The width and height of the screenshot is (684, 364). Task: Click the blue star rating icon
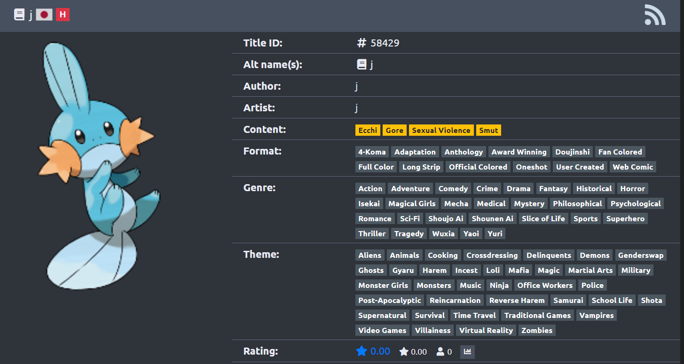pyautogui.click(x=361, y=351)
